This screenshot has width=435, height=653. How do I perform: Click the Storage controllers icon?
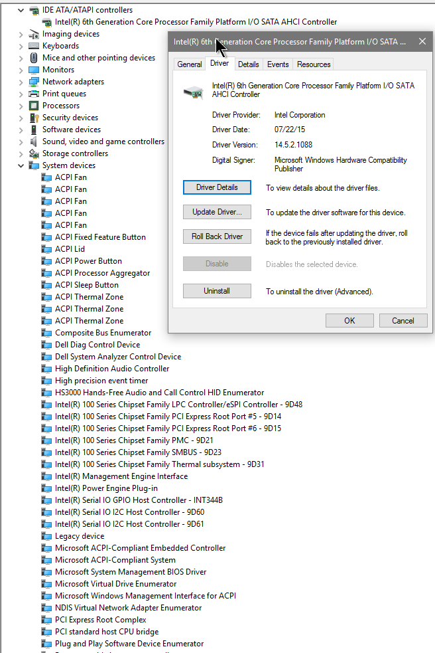coord(34,153)
